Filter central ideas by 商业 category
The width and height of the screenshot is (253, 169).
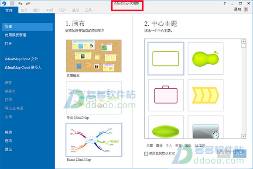(159, 145)
